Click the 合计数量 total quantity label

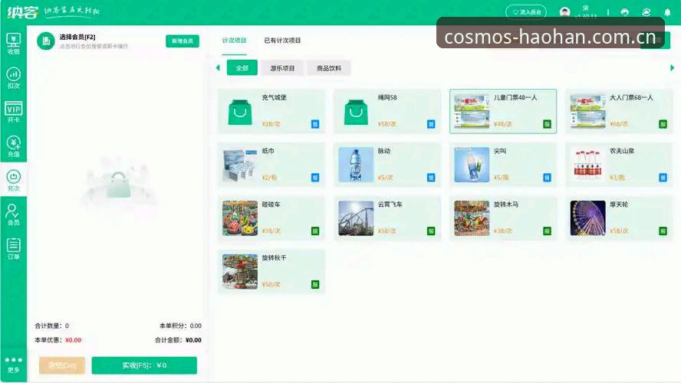click(48, 326)
